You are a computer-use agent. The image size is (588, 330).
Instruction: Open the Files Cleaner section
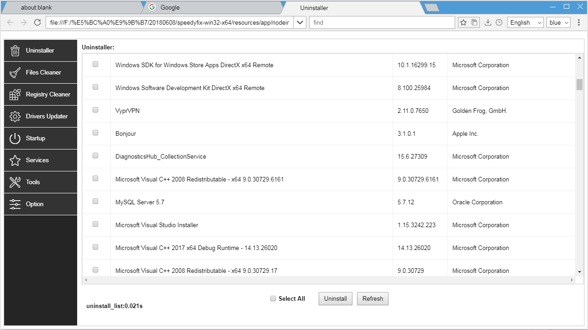[x=41, y=72]
